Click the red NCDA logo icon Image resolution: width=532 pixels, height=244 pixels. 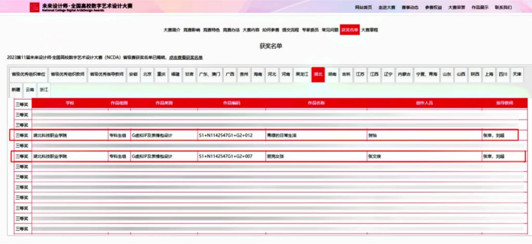click(34, 7)
